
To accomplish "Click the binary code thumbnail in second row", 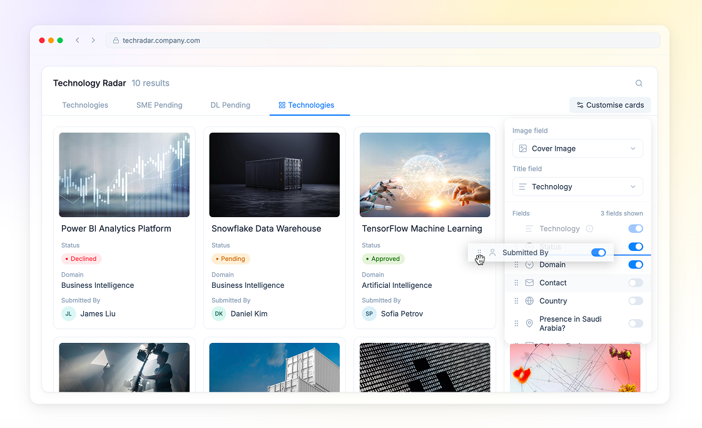I will pyautogui.click(x=425, y=367).
